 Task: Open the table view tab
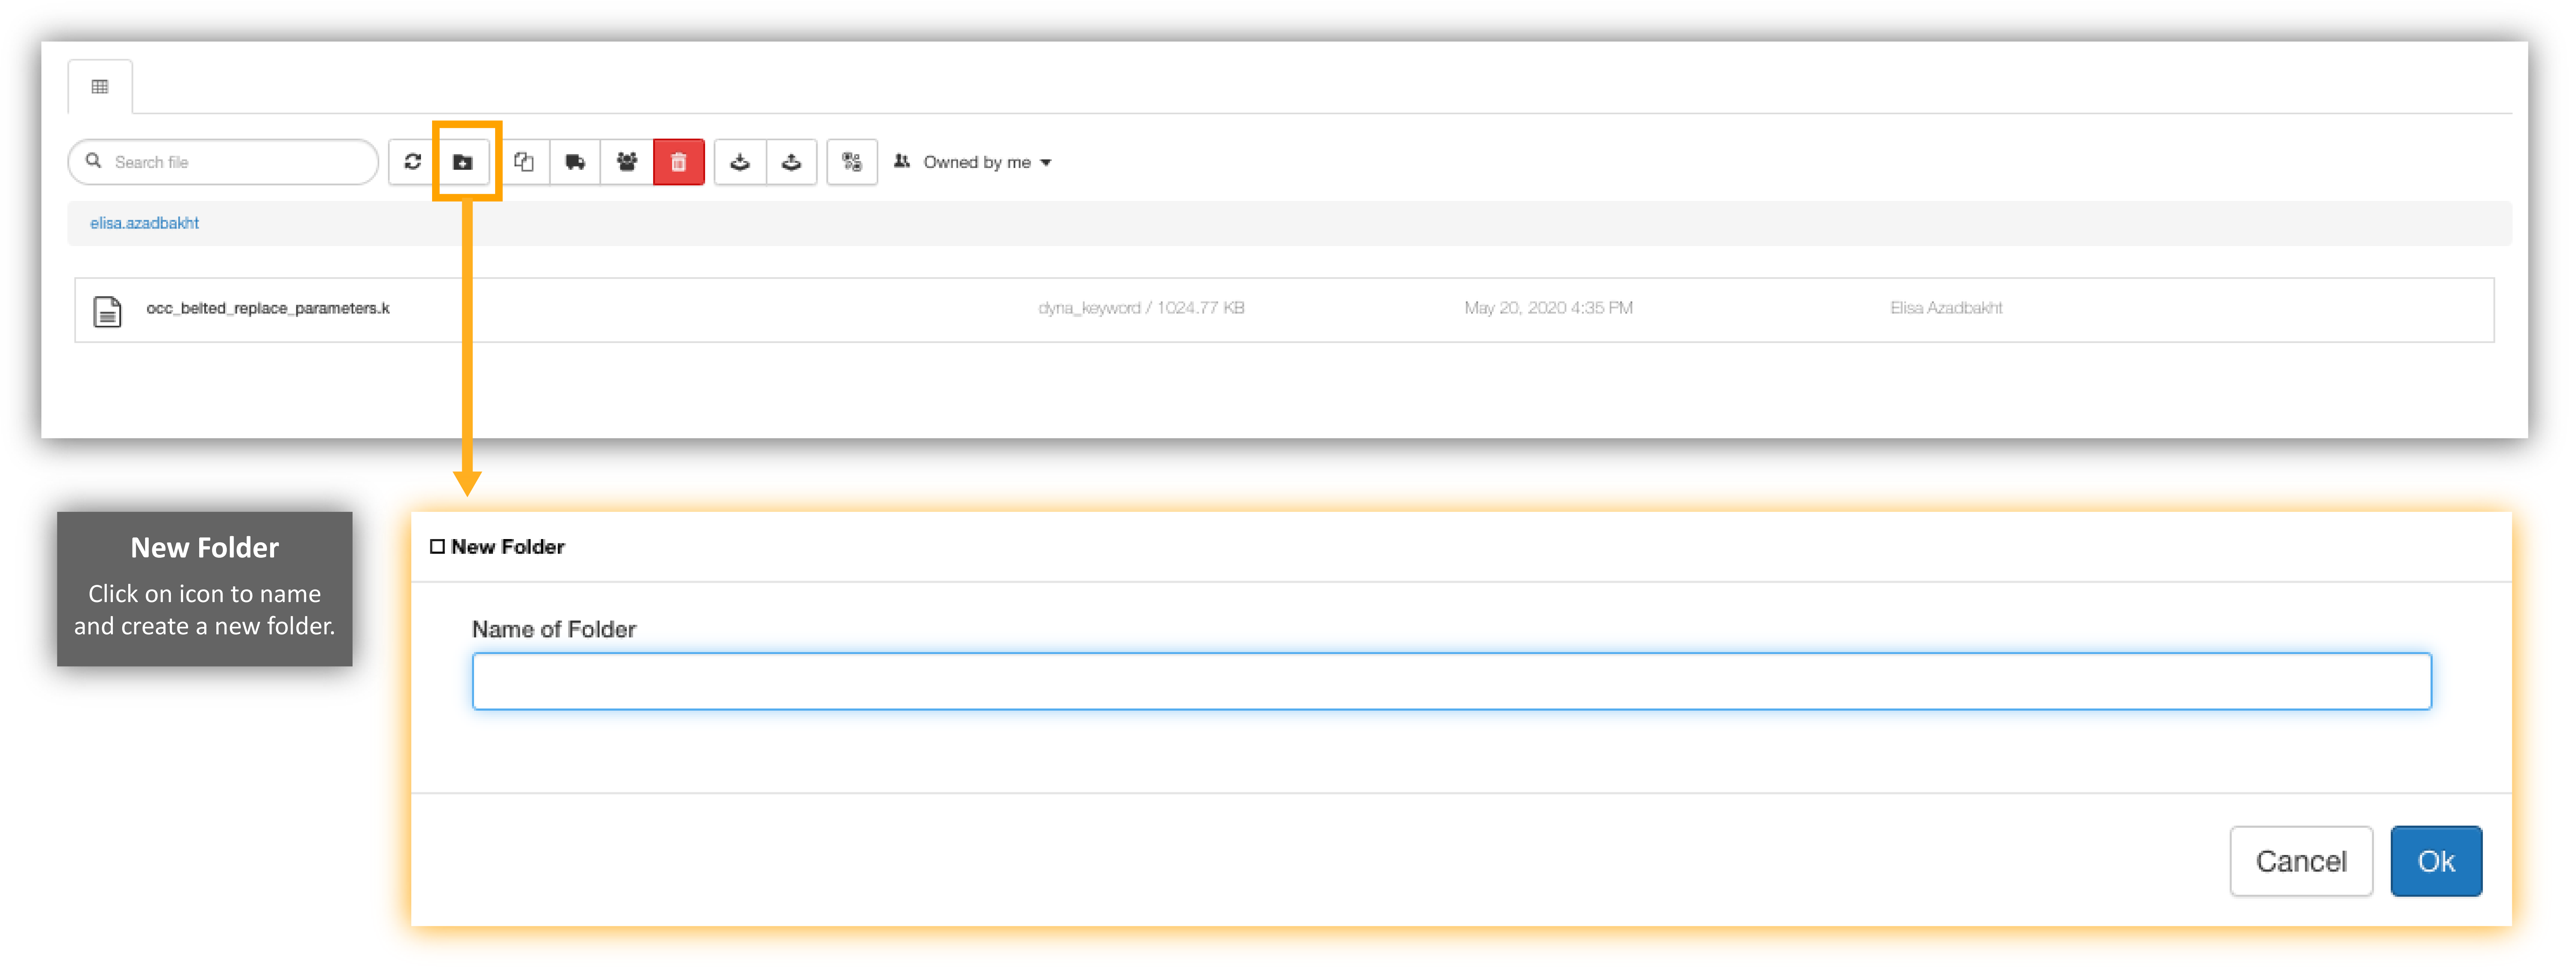[100, 87]
